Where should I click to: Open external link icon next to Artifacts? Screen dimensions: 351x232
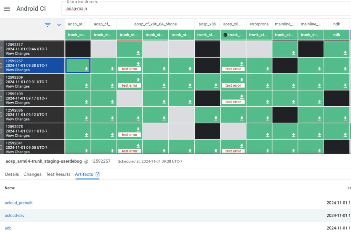point(97,174)
